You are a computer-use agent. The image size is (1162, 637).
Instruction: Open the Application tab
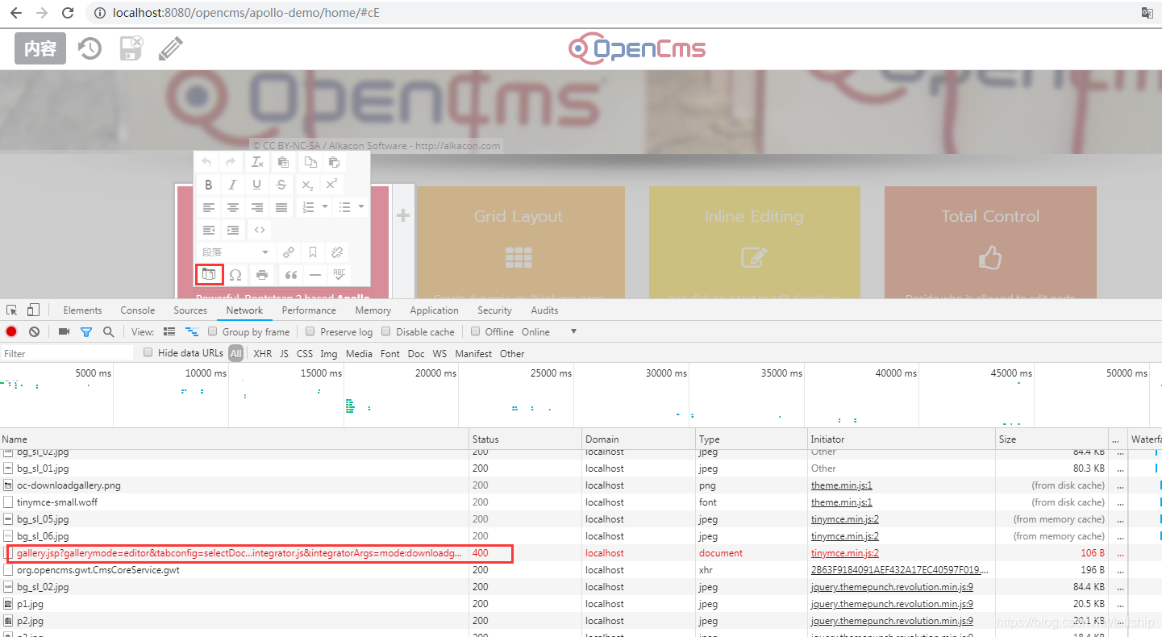434,310
